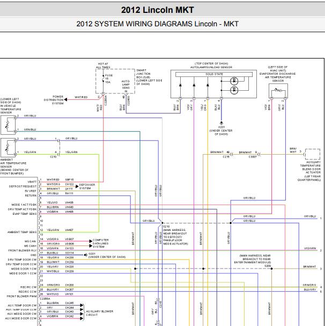Image resolution: width=325 pixels, height=326 pixels.
Task: Click the "AMBIENT TEMP SENS" pin label
Action: [x=22, y=232]
